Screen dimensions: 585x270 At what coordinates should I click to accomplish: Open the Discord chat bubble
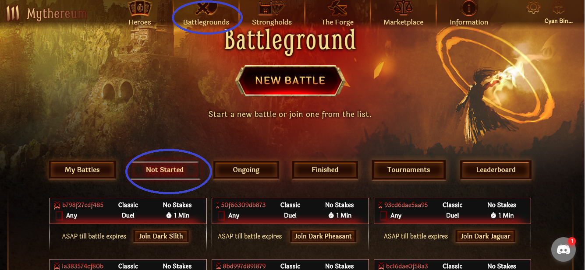(x=563, y=250)
